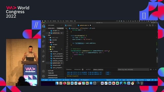This screenshot has width=164, height=92.
Task: Focus the debug console filter field
Action: point(133,70)
